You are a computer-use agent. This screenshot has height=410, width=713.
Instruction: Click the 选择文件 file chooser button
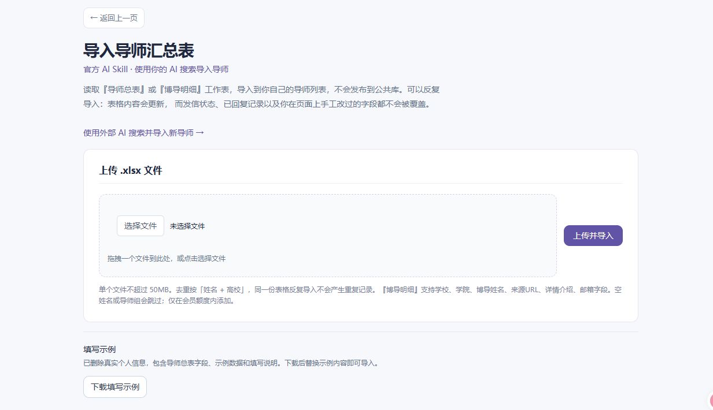141,226
